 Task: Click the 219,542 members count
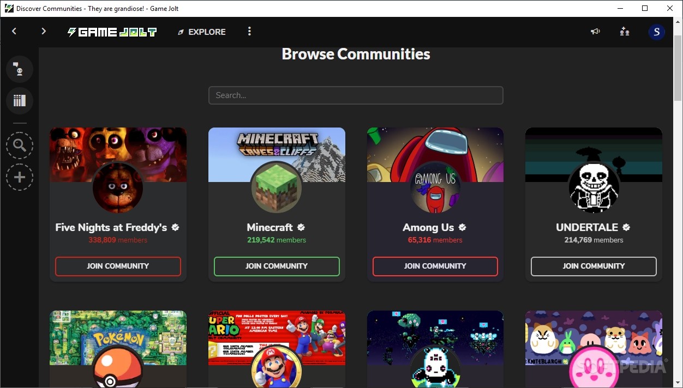tap(277, 240)
